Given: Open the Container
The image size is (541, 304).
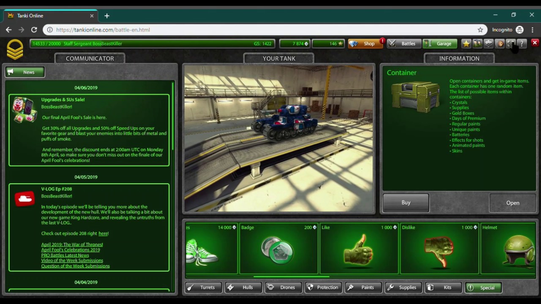Looking at the screenshot, I should (x=513, y=203).
